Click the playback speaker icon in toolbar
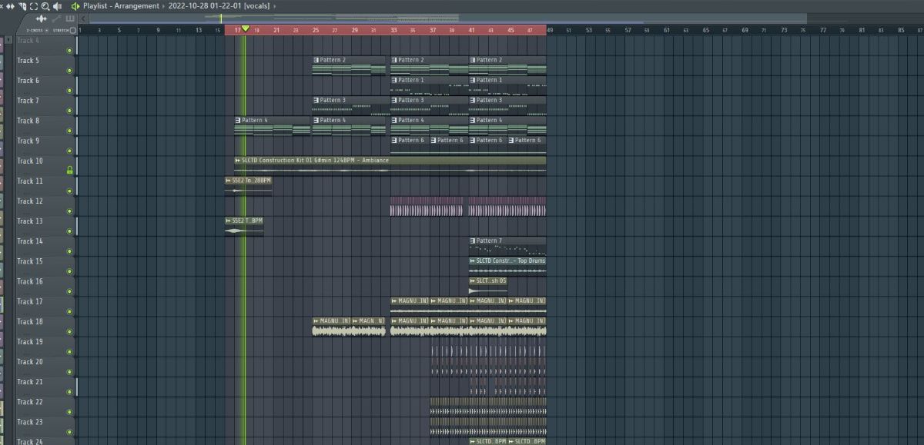This screenshot has width=924, height=445. (58, 6)
